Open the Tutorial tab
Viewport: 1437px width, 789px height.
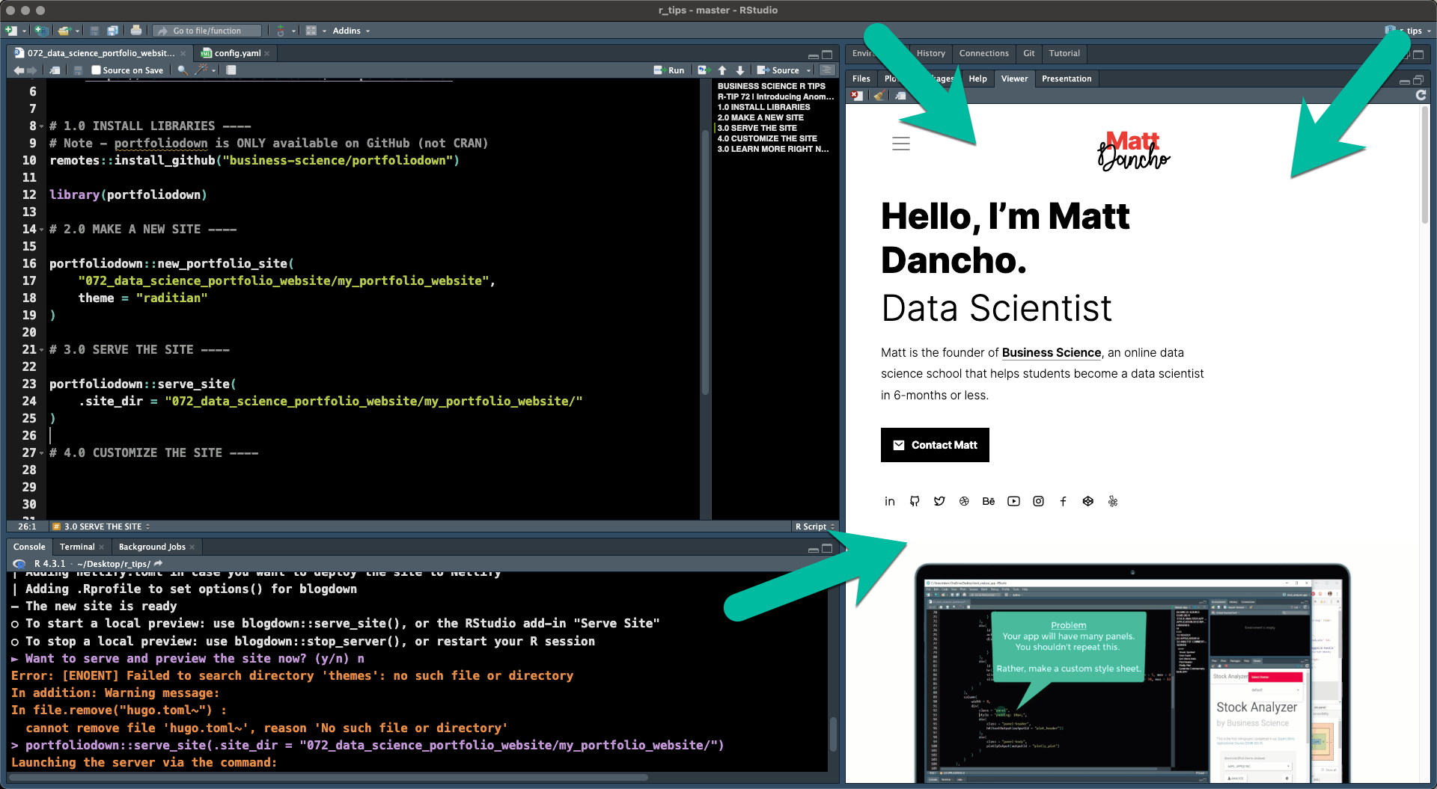[1064, 53]
